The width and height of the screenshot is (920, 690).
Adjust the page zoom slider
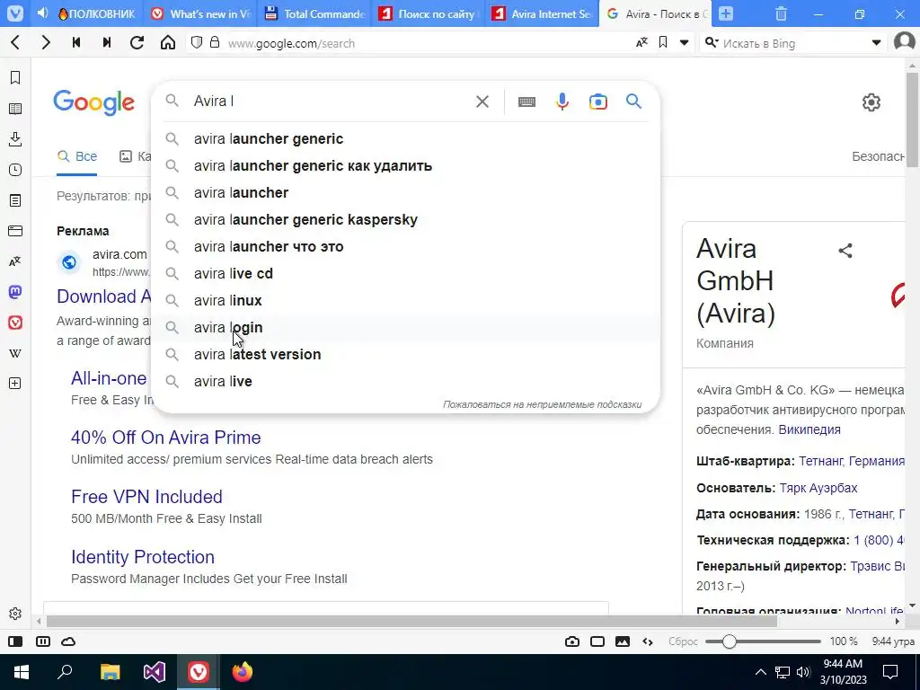763,641
